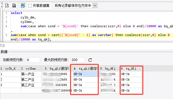
Task: Click the 第一产业 cell
Action: pyautogui.click(x=31, y=74)
